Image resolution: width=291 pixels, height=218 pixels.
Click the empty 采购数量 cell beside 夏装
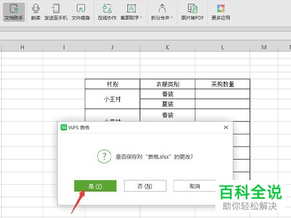222,104
